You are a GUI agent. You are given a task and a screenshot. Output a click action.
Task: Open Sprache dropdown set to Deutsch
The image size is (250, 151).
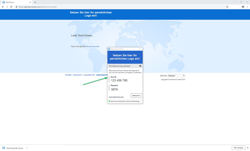tap(176, 76)
